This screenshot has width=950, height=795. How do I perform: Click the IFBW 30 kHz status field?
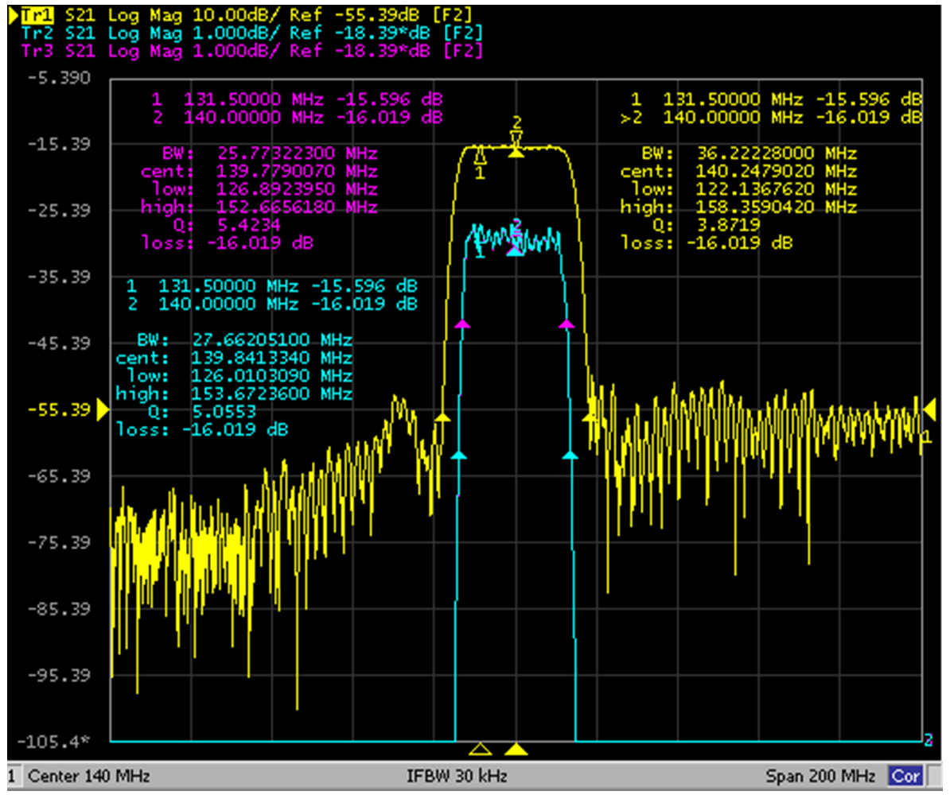(457, 776)
